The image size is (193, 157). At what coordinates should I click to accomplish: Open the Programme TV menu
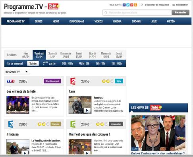click(x=15, y=21)
